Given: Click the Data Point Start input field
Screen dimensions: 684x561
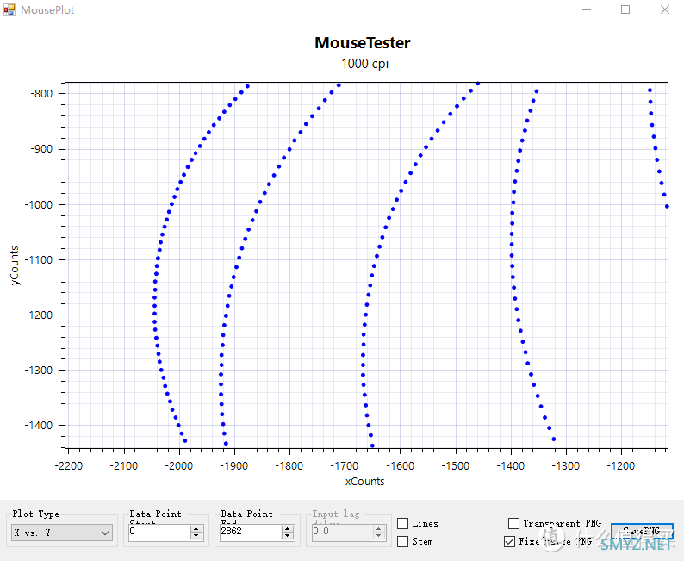Looking at the screenshot, I should click(x=159, y=533).
